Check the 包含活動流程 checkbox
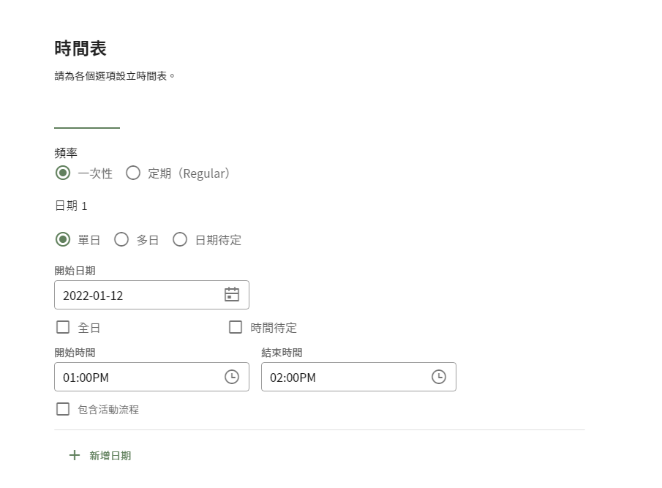Screen dimensions: 662x488 point(63,409)
